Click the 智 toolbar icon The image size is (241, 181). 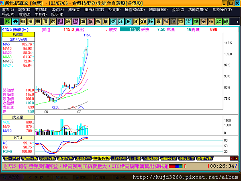click(x=98, y=21)
